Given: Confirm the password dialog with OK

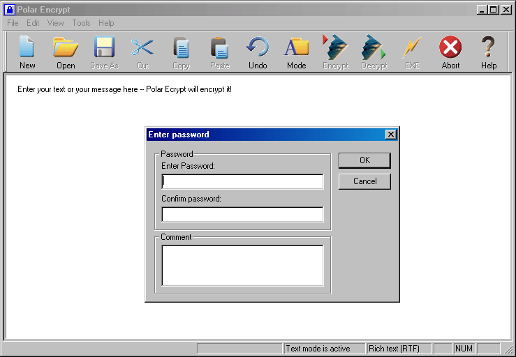Looking at the screenshot, I should (x=364, y=160).
